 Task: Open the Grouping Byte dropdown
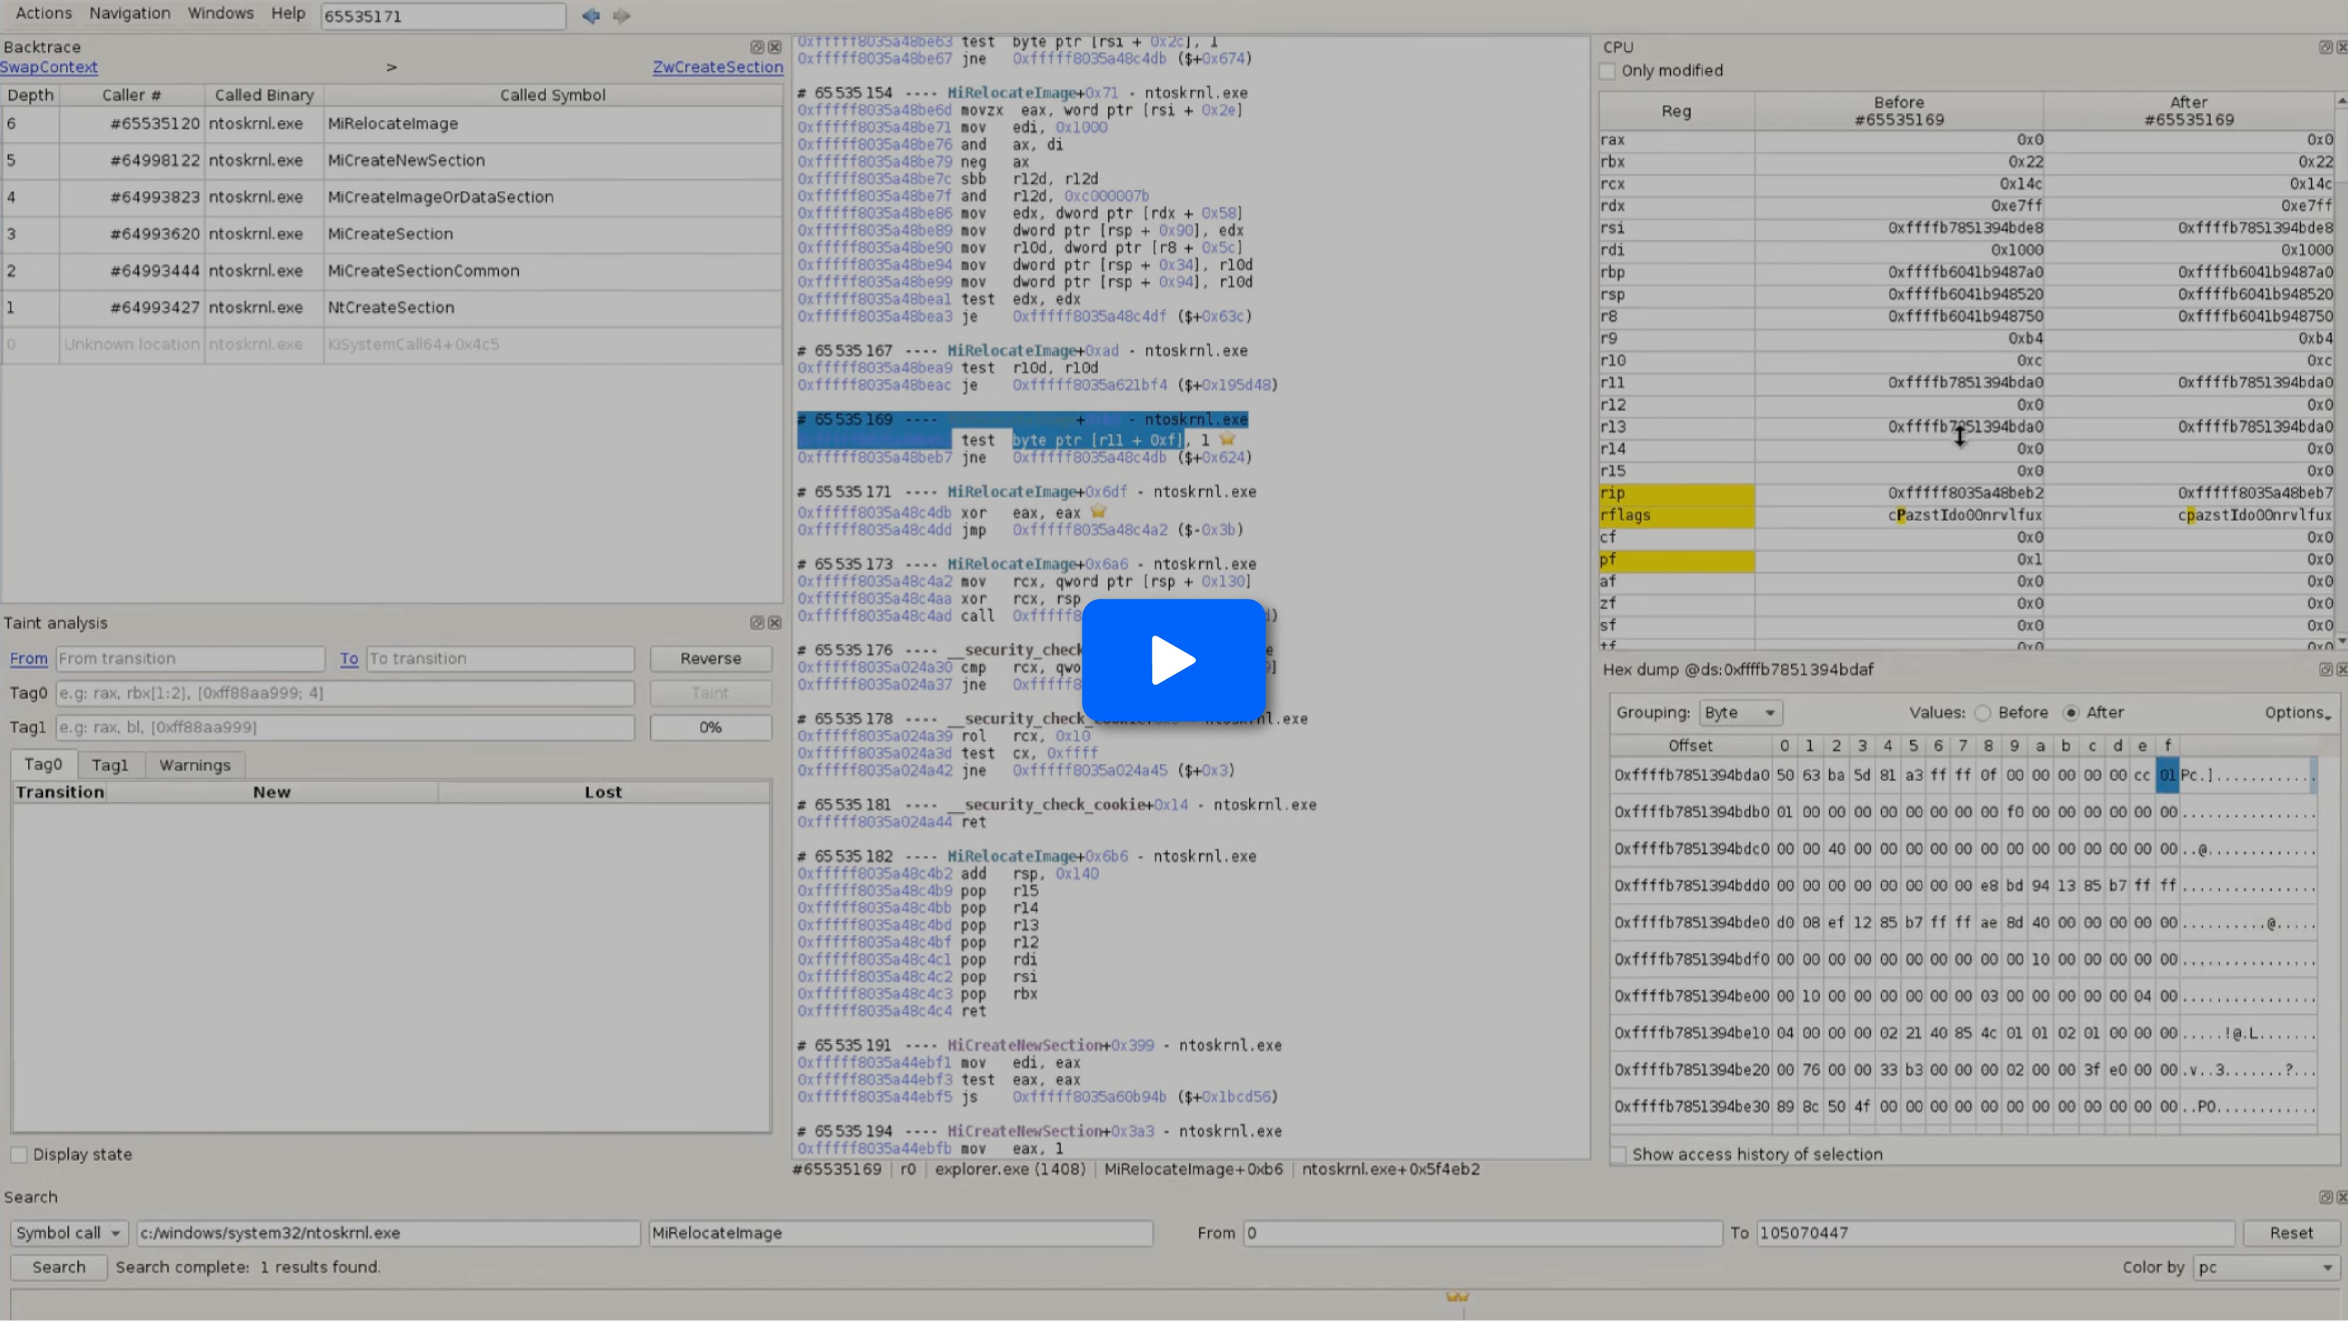1738,714
